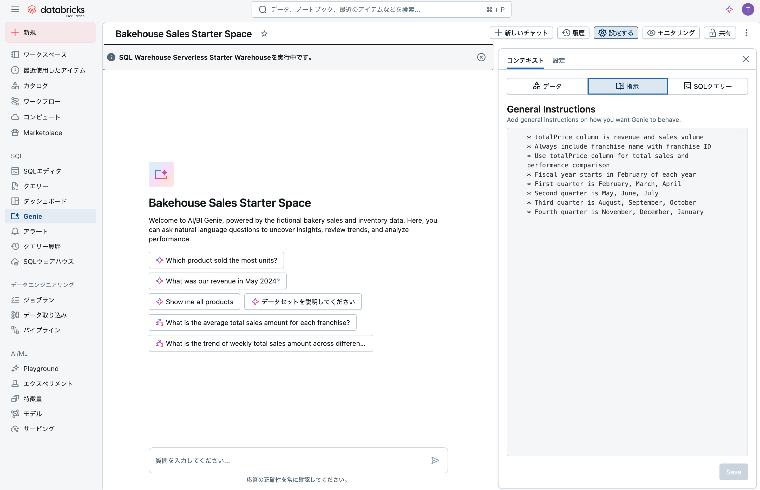This screenshot has height=490, width=760.
Task: Open the Databricks Assistant sparkle icon
Action: [x=729, y=10]
